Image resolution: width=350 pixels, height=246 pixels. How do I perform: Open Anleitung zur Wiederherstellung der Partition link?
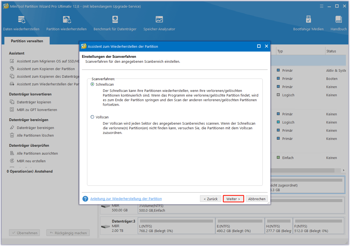click(x=126, y=199)
